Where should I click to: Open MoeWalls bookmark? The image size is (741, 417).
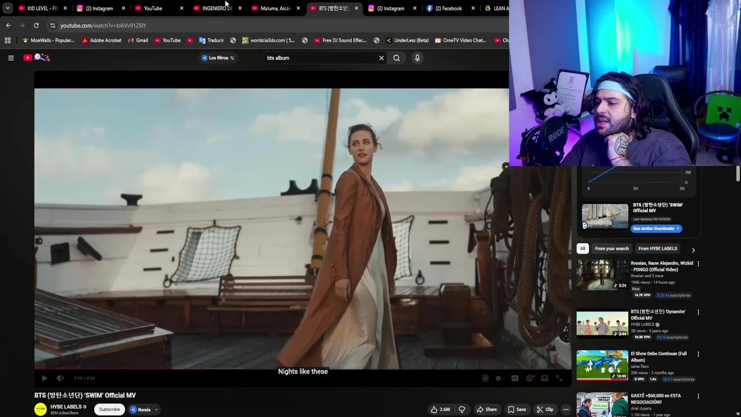(x=48, y=41)
